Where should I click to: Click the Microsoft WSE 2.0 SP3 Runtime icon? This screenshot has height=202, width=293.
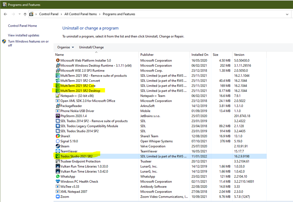click(58, 70)
